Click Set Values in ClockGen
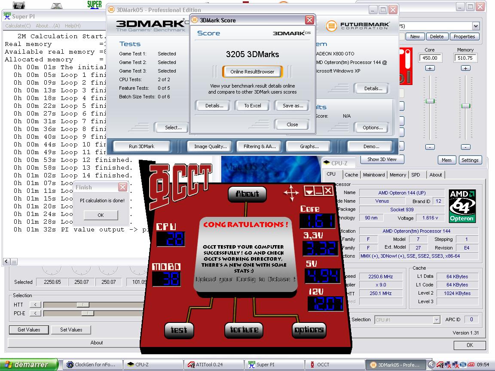The height and width of the screenshot is (371, 495). pyautogui.click(x=71, y=330)
